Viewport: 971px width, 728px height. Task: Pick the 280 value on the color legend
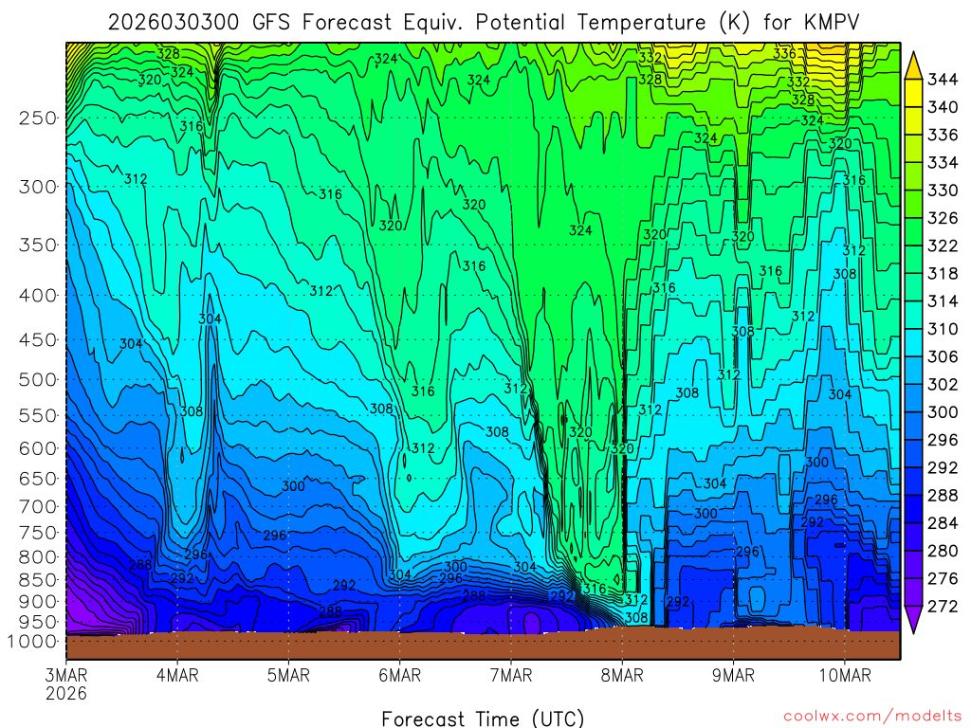943,551
